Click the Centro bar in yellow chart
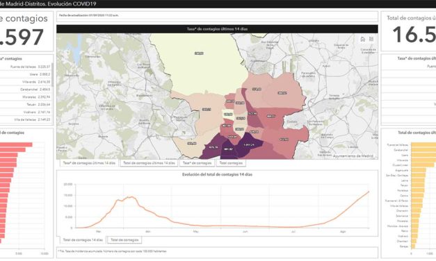Viewport: 436px width, 261px height. pos(417,196)
